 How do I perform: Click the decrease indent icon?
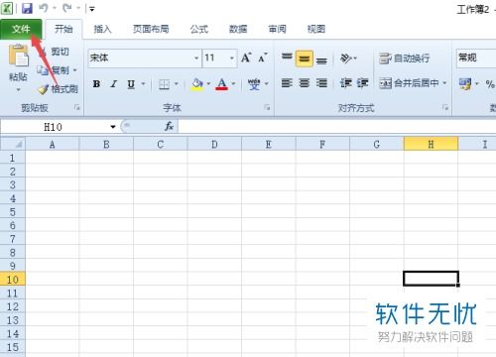[346, 82]
